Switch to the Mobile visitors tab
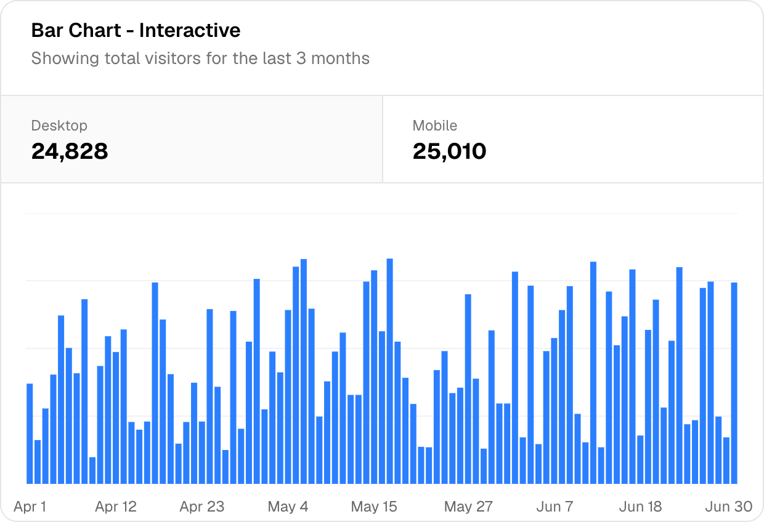The height and width of the screenshot is (522, 764). [573, 139]
